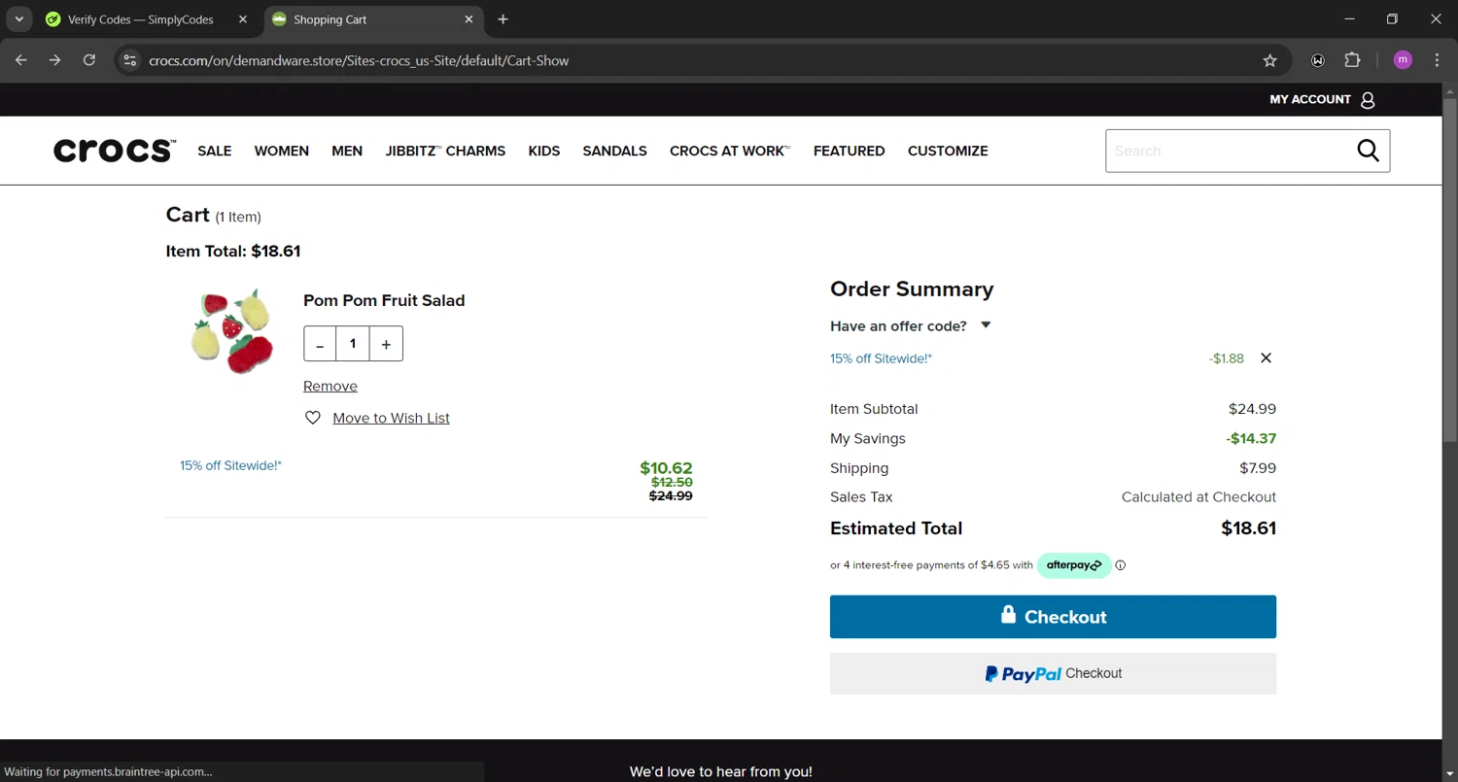1458x782 pixels.
Task: Click the My Savings value -$14.37
Action: (1251, 439)
